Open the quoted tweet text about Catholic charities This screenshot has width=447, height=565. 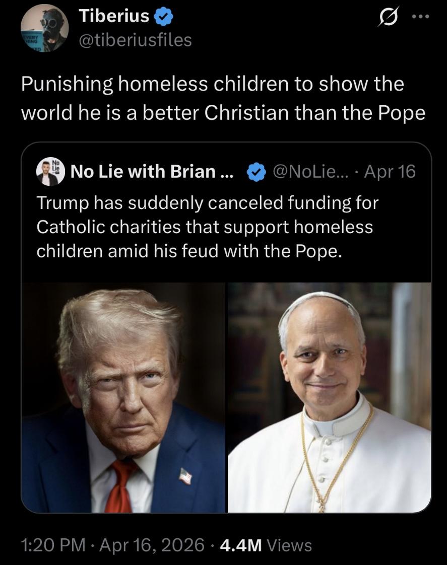[208, 227]
